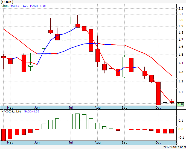Click the tall red candle at the start of October

pyautogui.click(x=158, y=93)
